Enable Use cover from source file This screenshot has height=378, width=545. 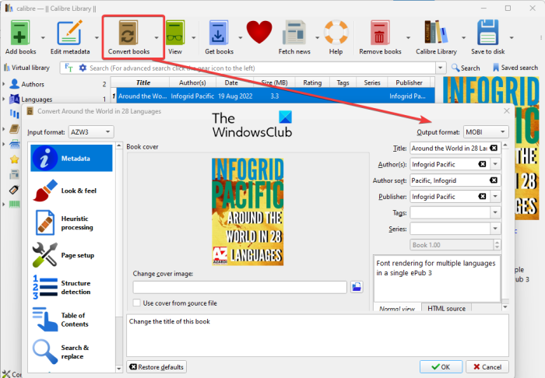pyautogui.click(x=137, y=303)
